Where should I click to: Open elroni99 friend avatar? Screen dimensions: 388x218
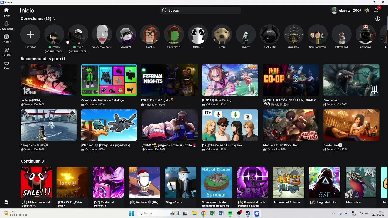pyautogui.click(x=126, y=34)
